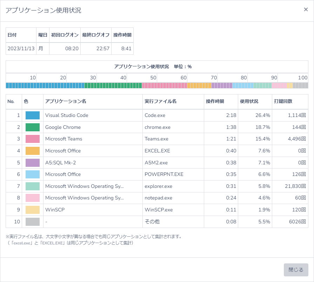Click the その他 gray swatch
This screenshot has width=314, height=282.
33,222
